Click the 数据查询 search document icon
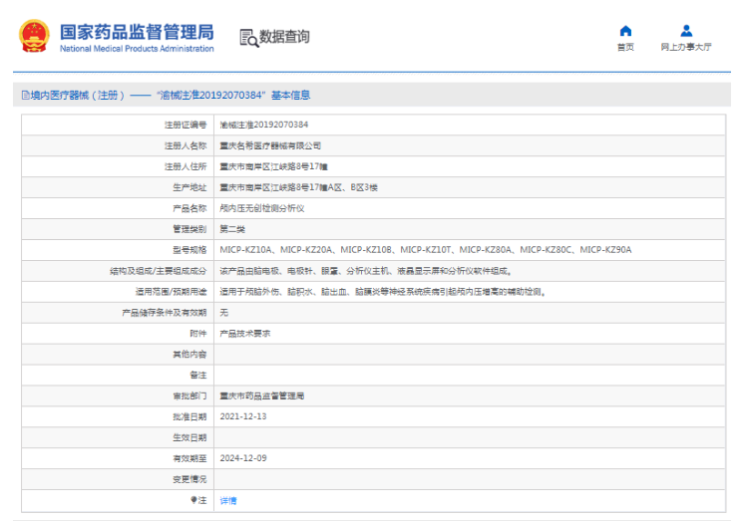 pos(248,38)
